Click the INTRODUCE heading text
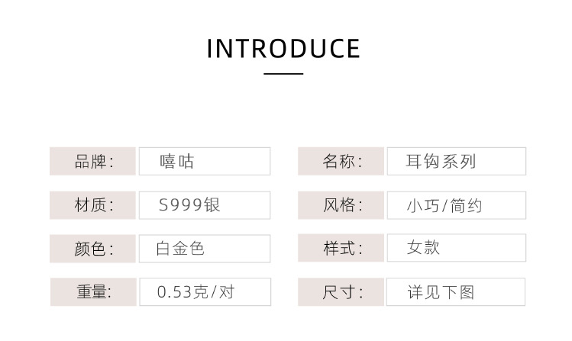This screenshot has width=572, height=341. (x=283, y=49)
